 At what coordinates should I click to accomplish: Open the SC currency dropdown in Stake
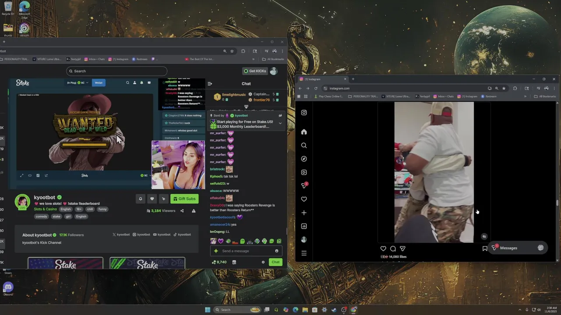83,83
